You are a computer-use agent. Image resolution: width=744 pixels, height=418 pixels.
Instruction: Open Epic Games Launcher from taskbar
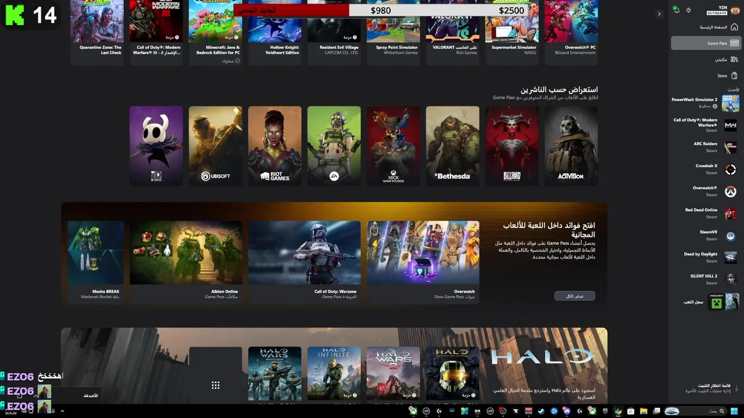pos(606,411)
